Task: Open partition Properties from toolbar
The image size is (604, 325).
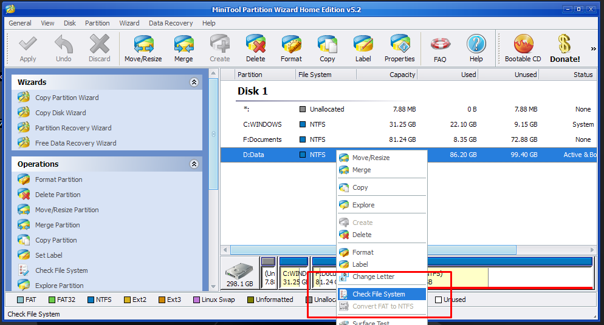Action: 399,49
